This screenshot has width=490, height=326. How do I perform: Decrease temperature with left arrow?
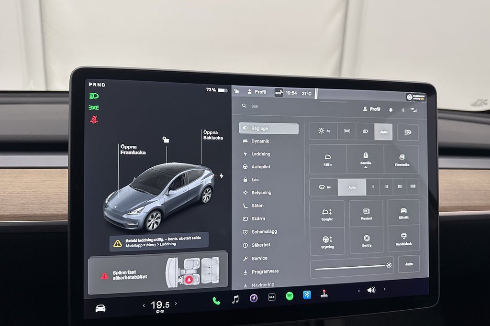[x=144, y=305]
